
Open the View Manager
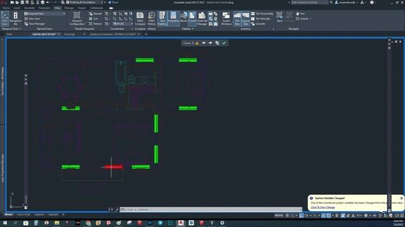tap(35, 24)
